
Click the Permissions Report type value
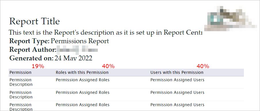[80, 41]
